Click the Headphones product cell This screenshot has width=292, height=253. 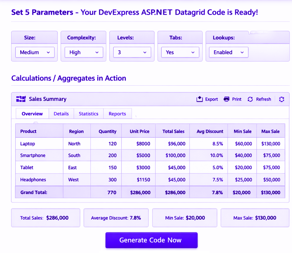[33, 180]
